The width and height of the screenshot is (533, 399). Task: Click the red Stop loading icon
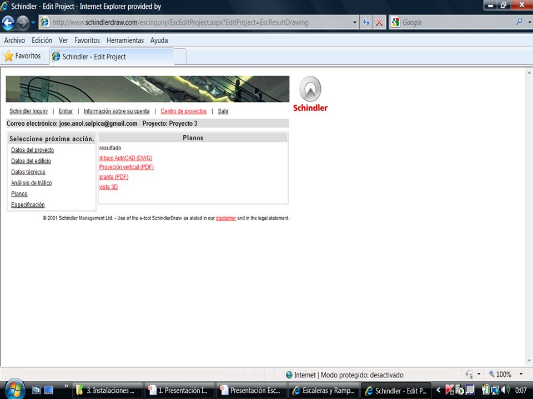[379, 22]
